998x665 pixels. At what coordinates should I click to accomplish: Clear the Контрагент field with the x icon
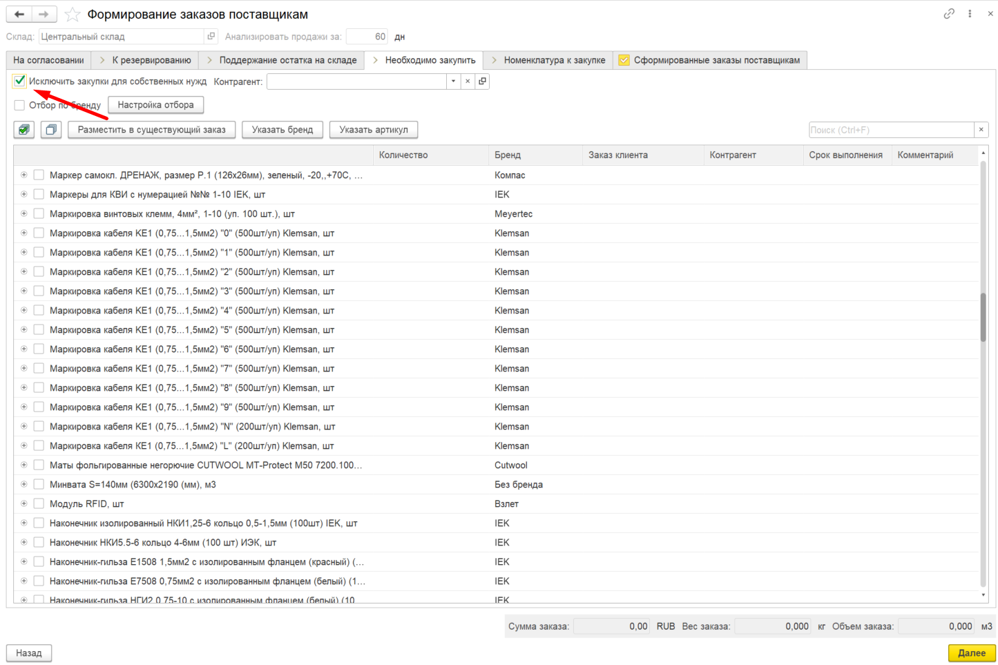[468, 81]
